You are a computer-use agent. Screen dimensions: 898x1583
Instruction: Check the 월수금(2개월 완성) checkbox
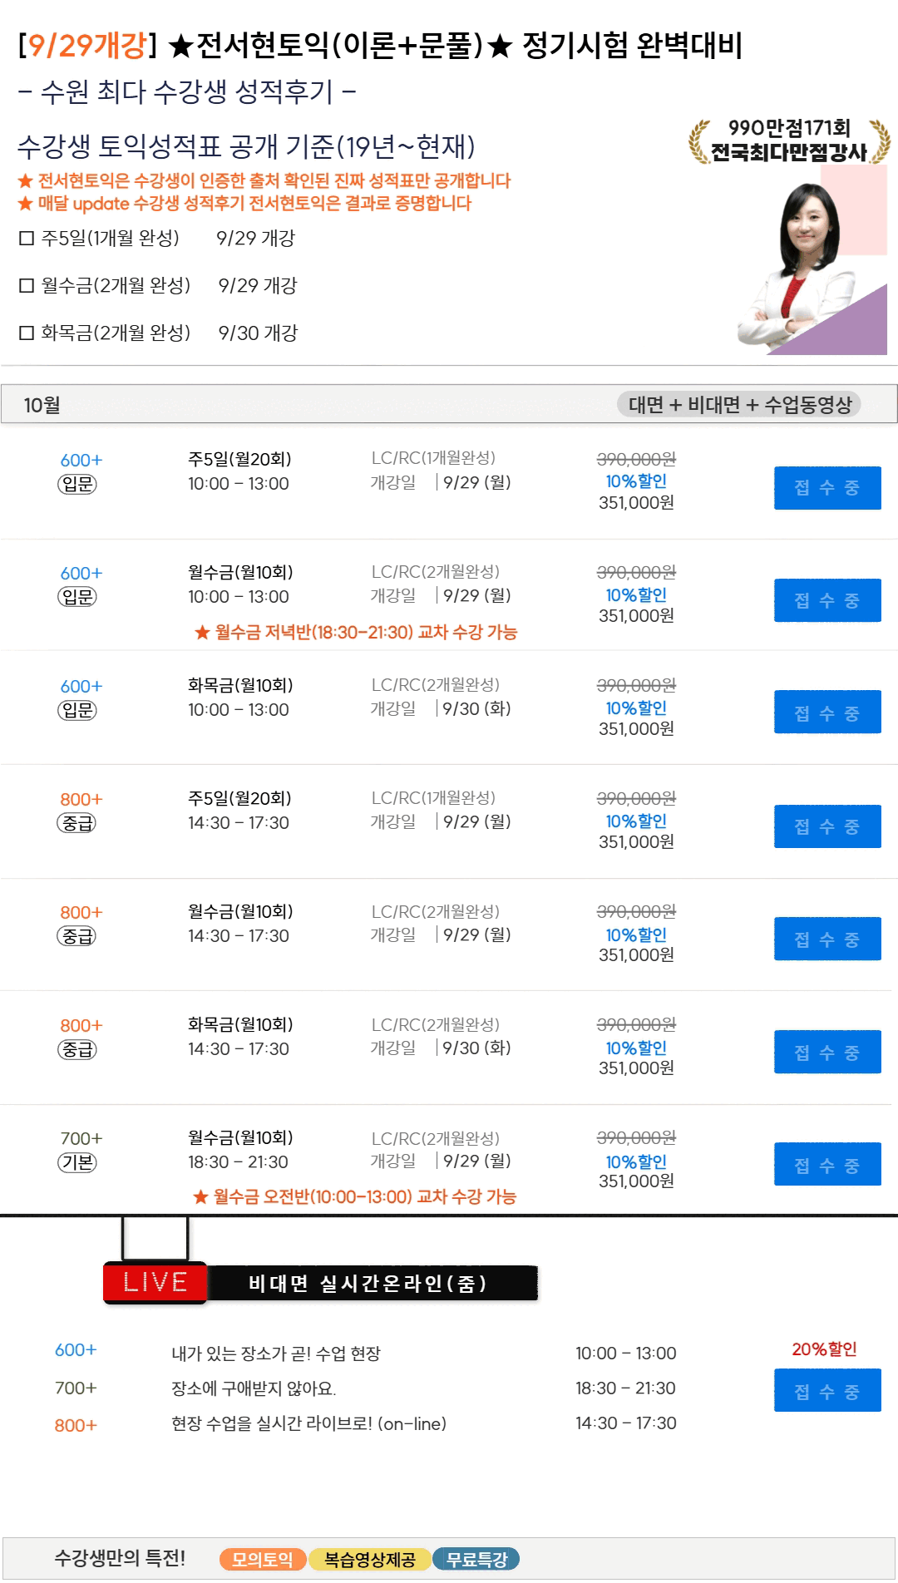27,287
